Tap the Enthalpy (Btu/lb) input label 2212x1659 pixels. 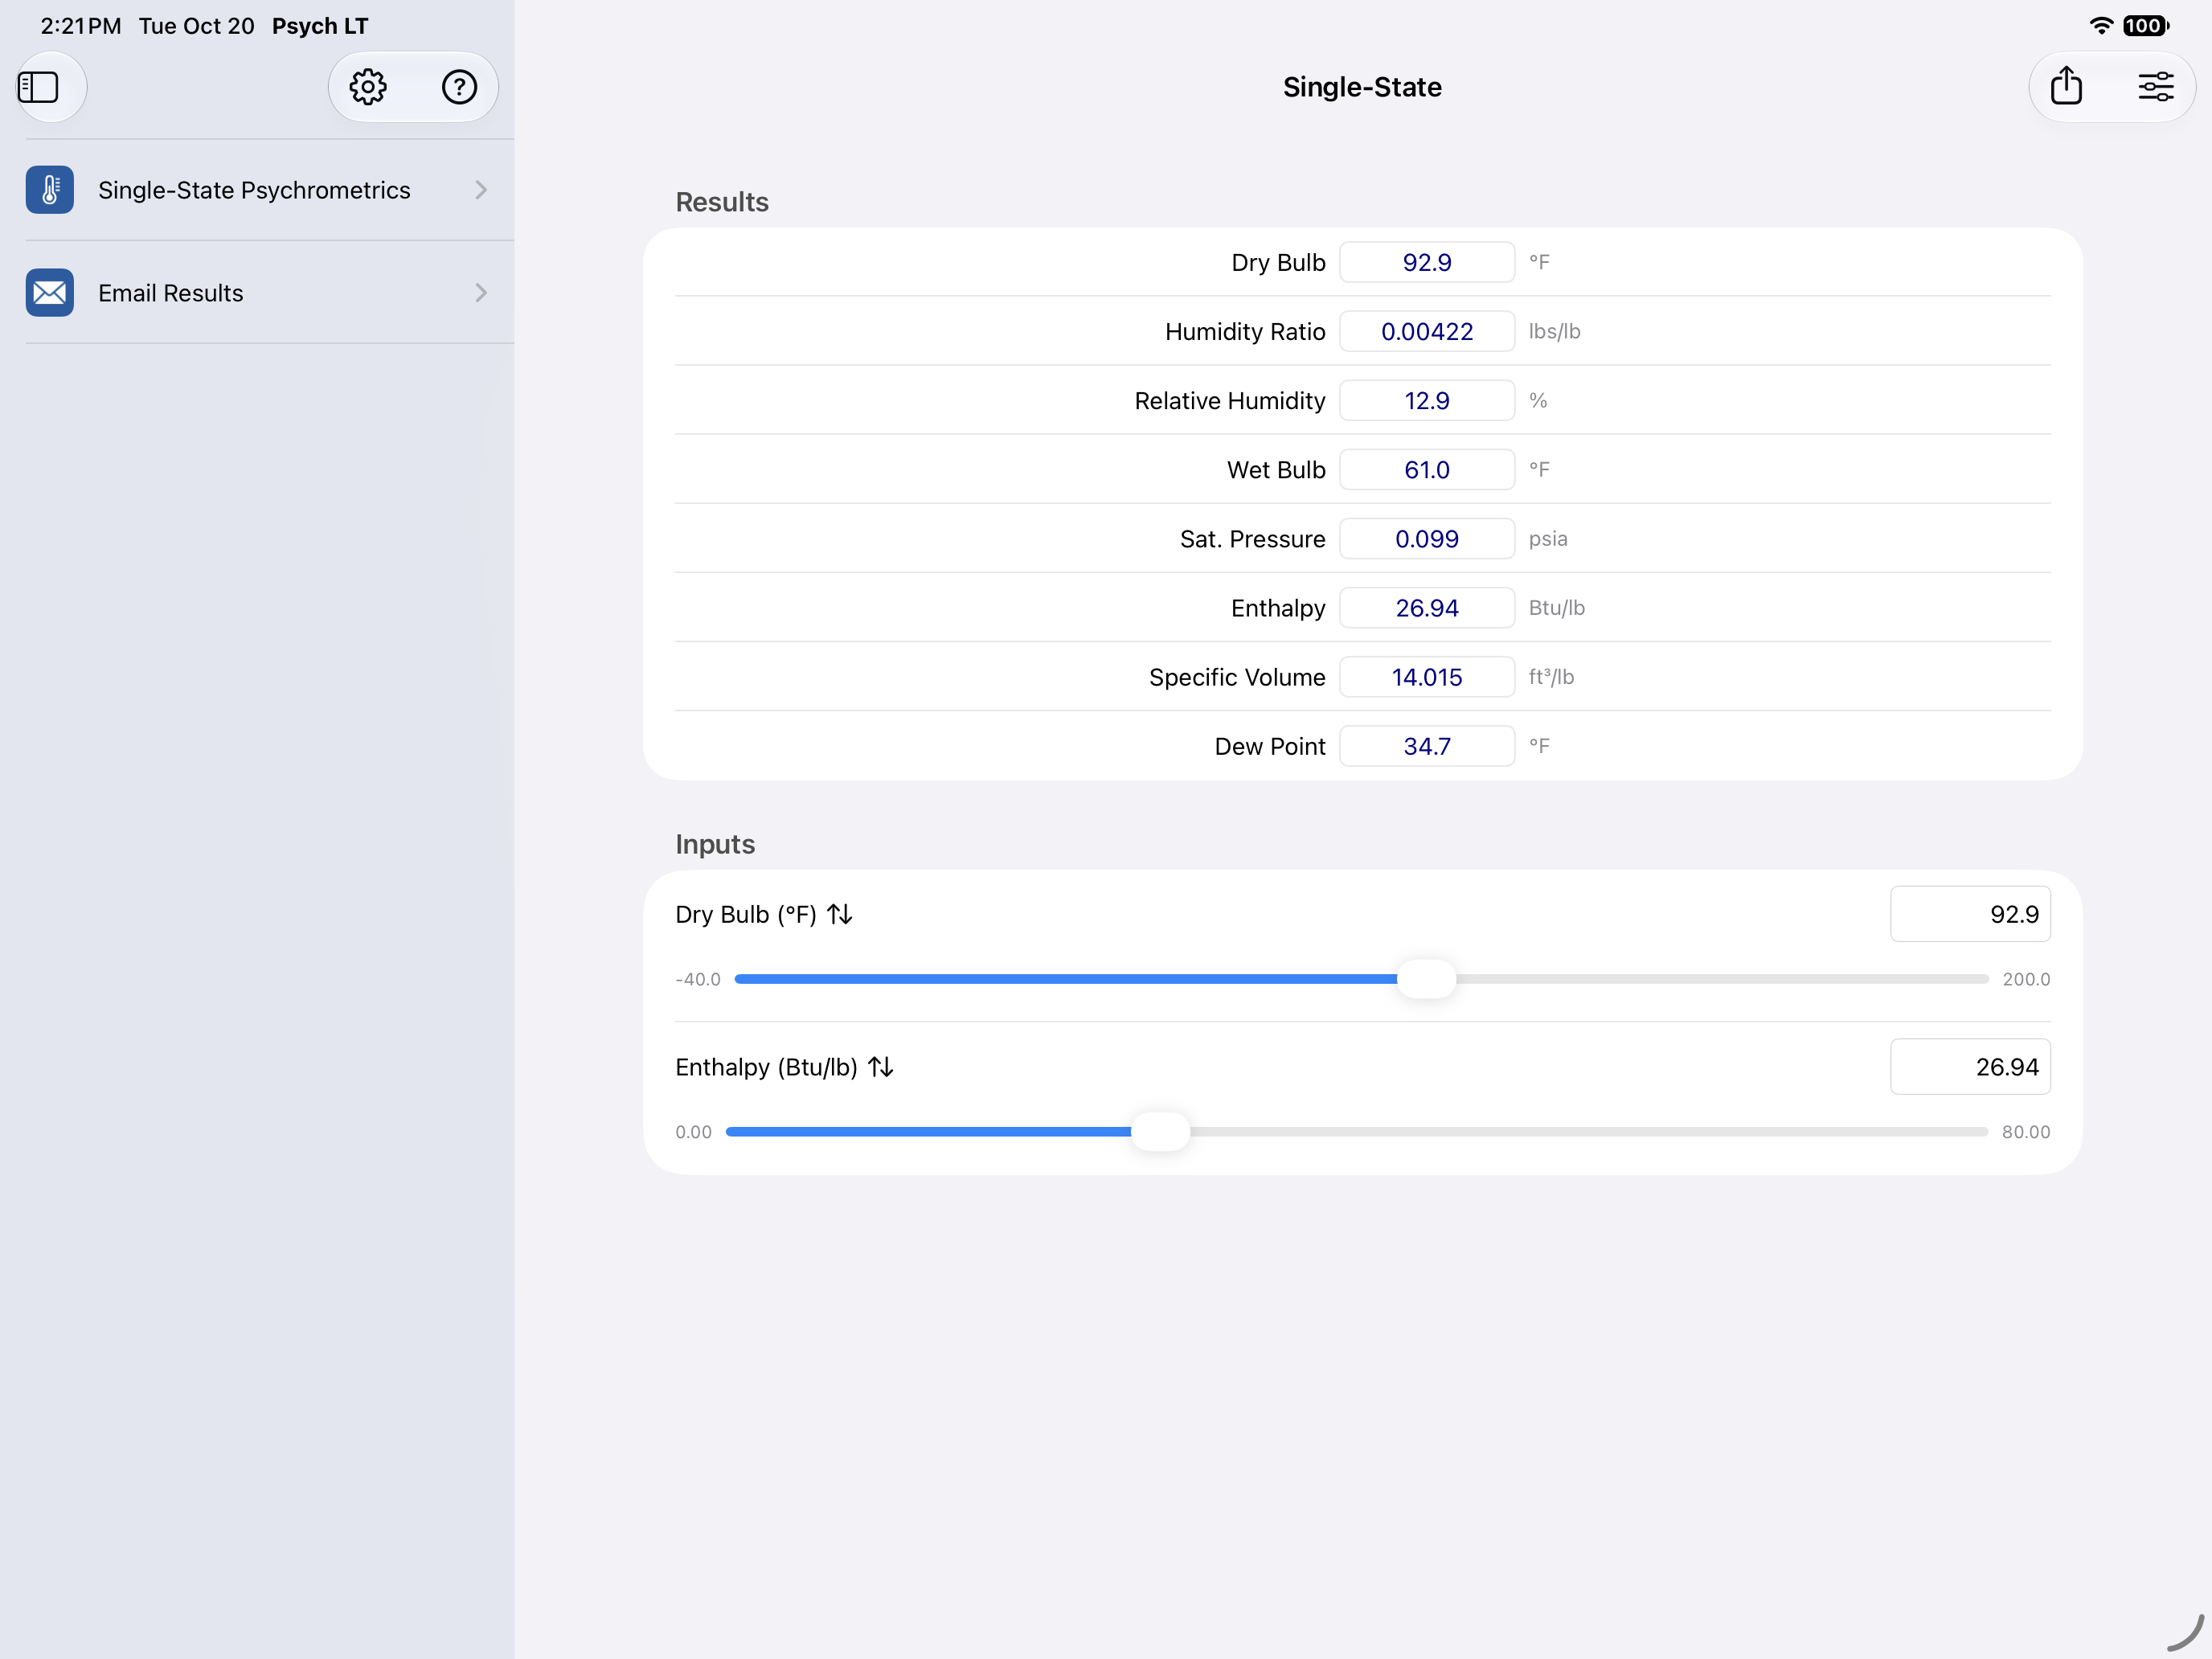(x=766, y=1067)
